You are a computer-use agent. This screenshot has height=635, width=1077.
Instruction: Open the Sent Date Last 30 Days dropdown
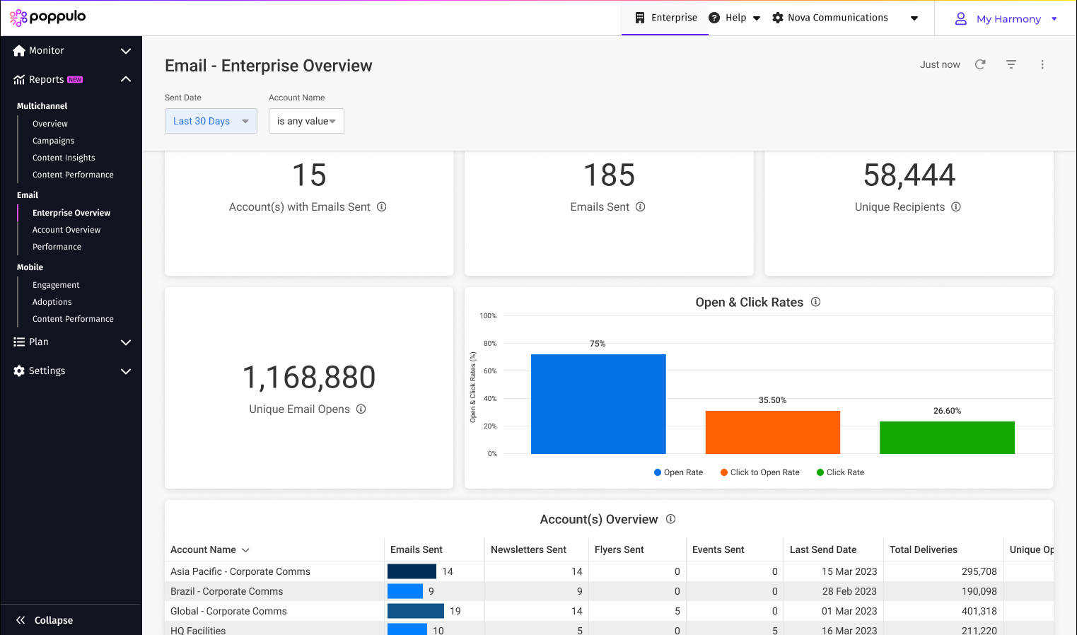pyautogui.click(x=211, y=121)
